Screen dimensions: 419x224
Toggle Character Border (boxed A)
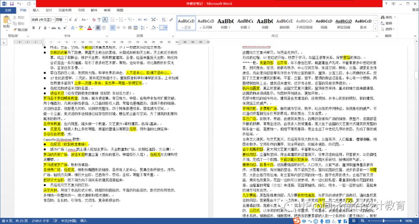coord(105,20)
